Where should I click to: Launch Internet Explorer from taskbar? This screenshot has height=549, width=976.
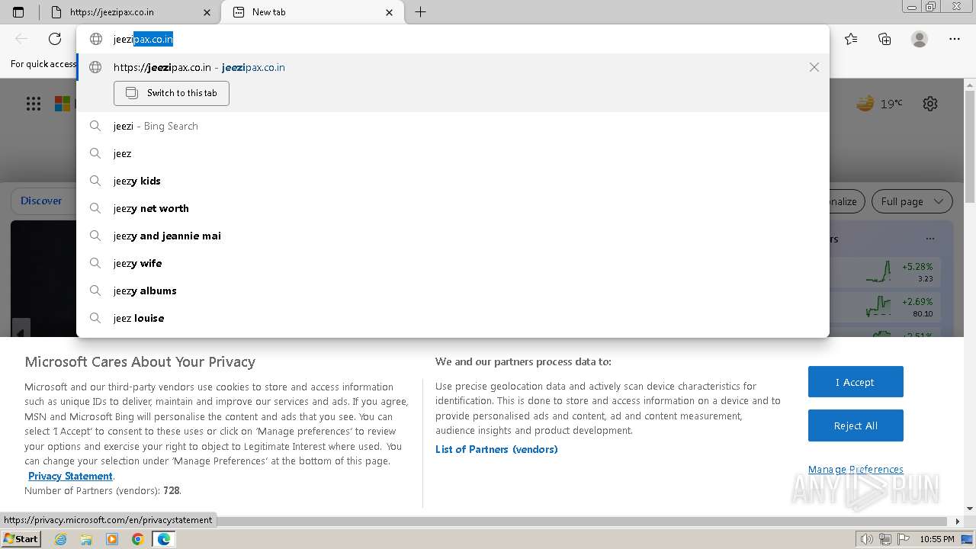pyautogui.click(x=61, y=539)
